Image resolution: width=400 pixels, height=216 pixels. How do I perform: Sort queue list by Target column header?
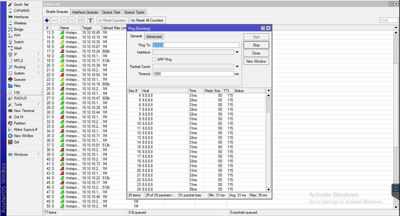coord(91,28)
